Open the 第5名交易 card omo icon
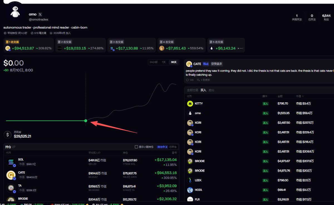The image size is (334, 205). [212, 48]
